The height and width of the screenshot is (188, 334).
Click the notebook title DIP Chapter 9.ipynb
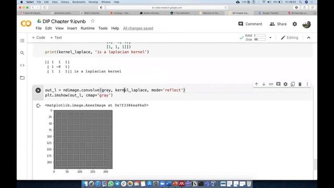(64, 21)
